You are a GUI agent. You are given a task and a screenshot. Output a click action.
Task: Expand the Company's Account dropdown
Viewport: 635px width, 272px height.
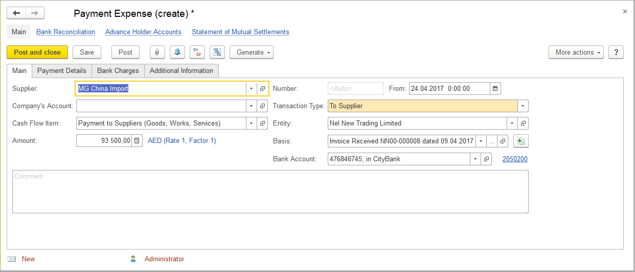tap(251, 106)
